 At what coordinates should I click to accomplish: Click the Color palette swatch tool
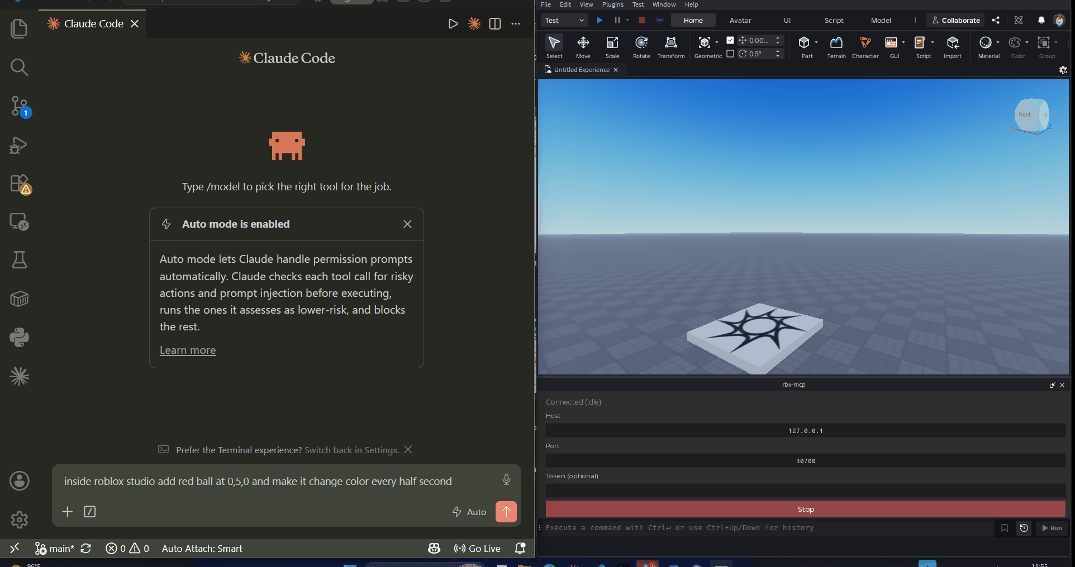(1015, 42)
